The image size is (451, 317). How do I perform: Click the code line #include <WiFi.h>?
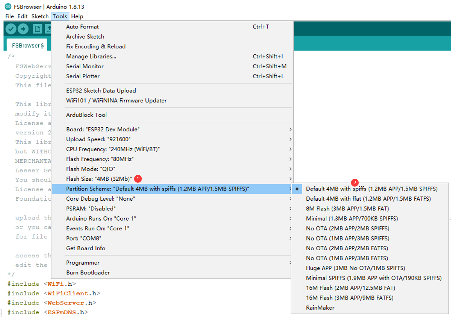click(x=42, y=284)
